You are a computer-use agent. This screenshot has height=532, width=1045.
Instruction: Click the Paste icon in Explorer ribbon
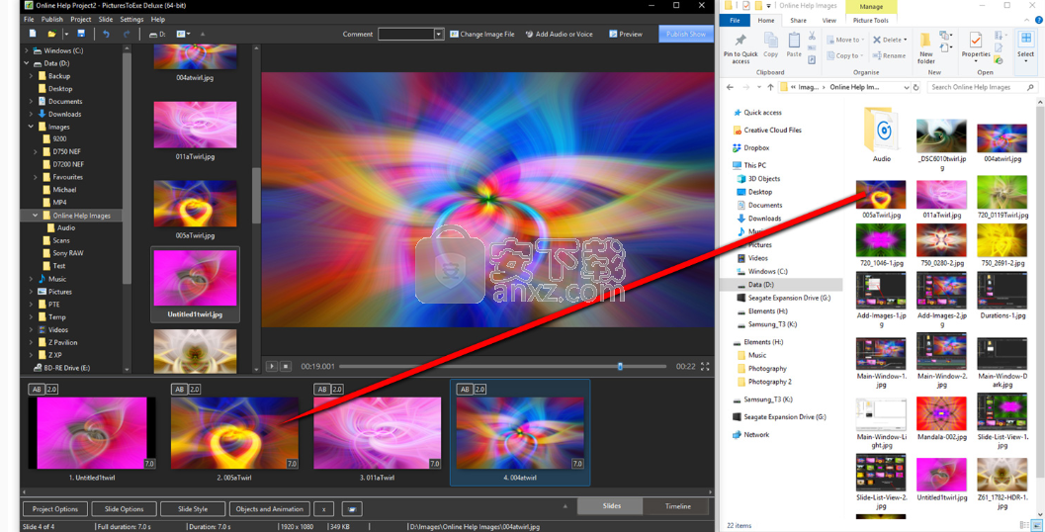(794, 39)
